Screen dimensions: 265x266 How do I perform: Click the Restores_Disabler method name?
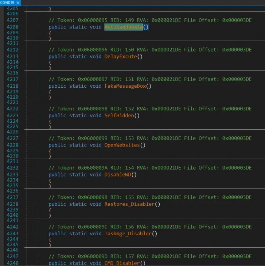click(129, 204)
